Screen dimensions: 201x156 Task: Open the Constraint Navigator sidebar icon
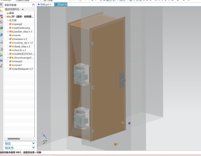tap(1, 17)
